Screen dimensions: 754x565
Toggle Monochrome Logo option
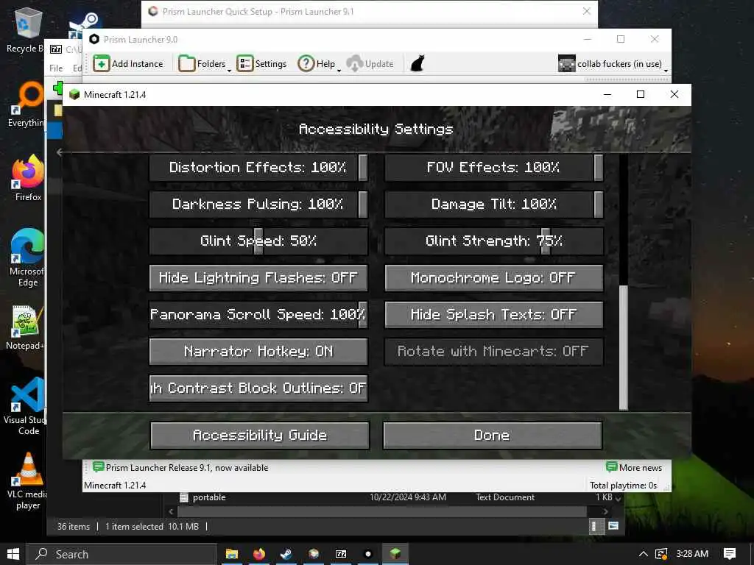click(x=494, y=277)
